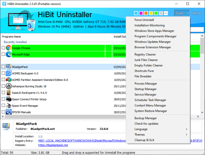This screenshot has width=205, height=155.
Task: Tick the Epson Connect Printer Setup checkbox
Action: (x=3, y=99)
